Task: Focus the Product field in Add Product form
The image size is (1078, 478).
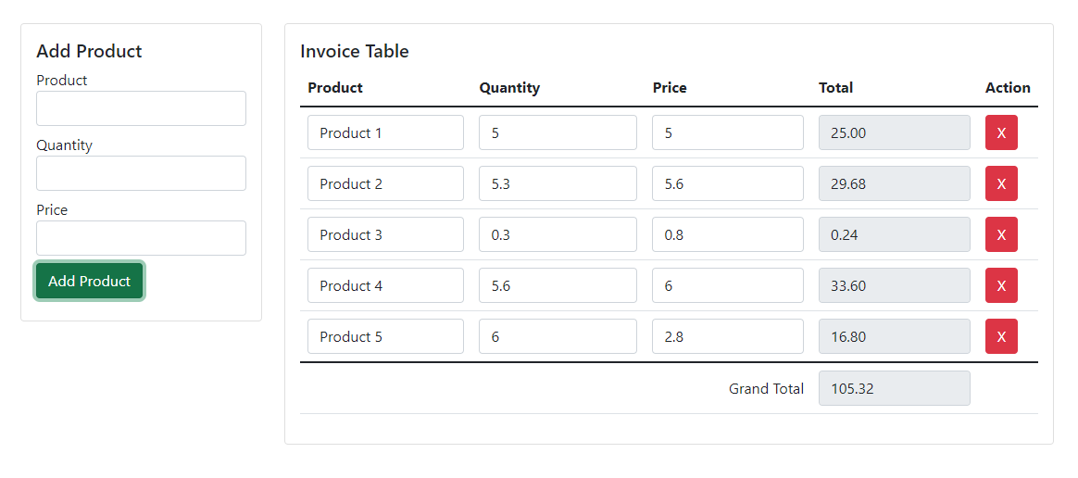Action: coord(141,108)
